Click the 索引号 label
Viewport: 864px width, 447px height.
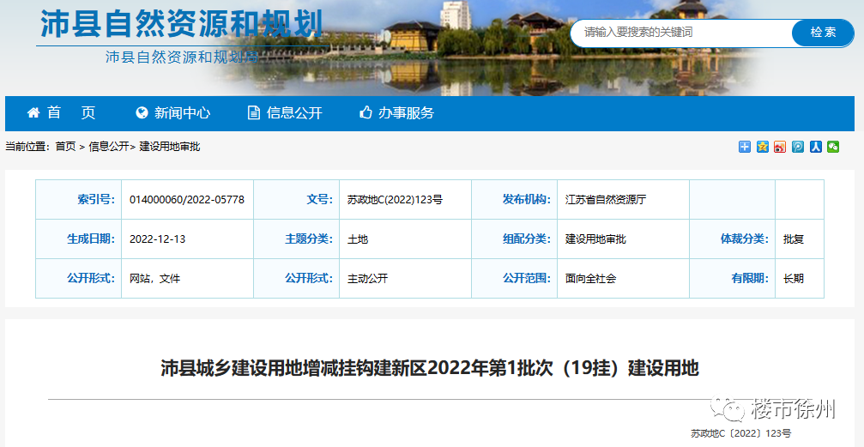point(96,199)
